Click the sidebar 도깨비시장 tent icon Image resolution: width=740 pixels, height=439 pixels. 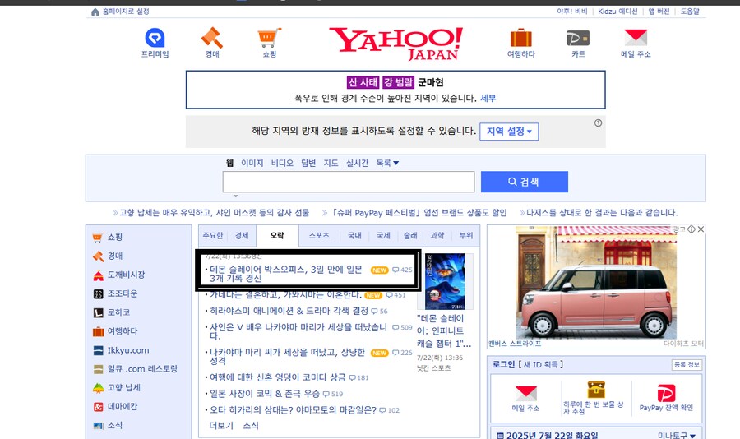[x=98, y=275]
